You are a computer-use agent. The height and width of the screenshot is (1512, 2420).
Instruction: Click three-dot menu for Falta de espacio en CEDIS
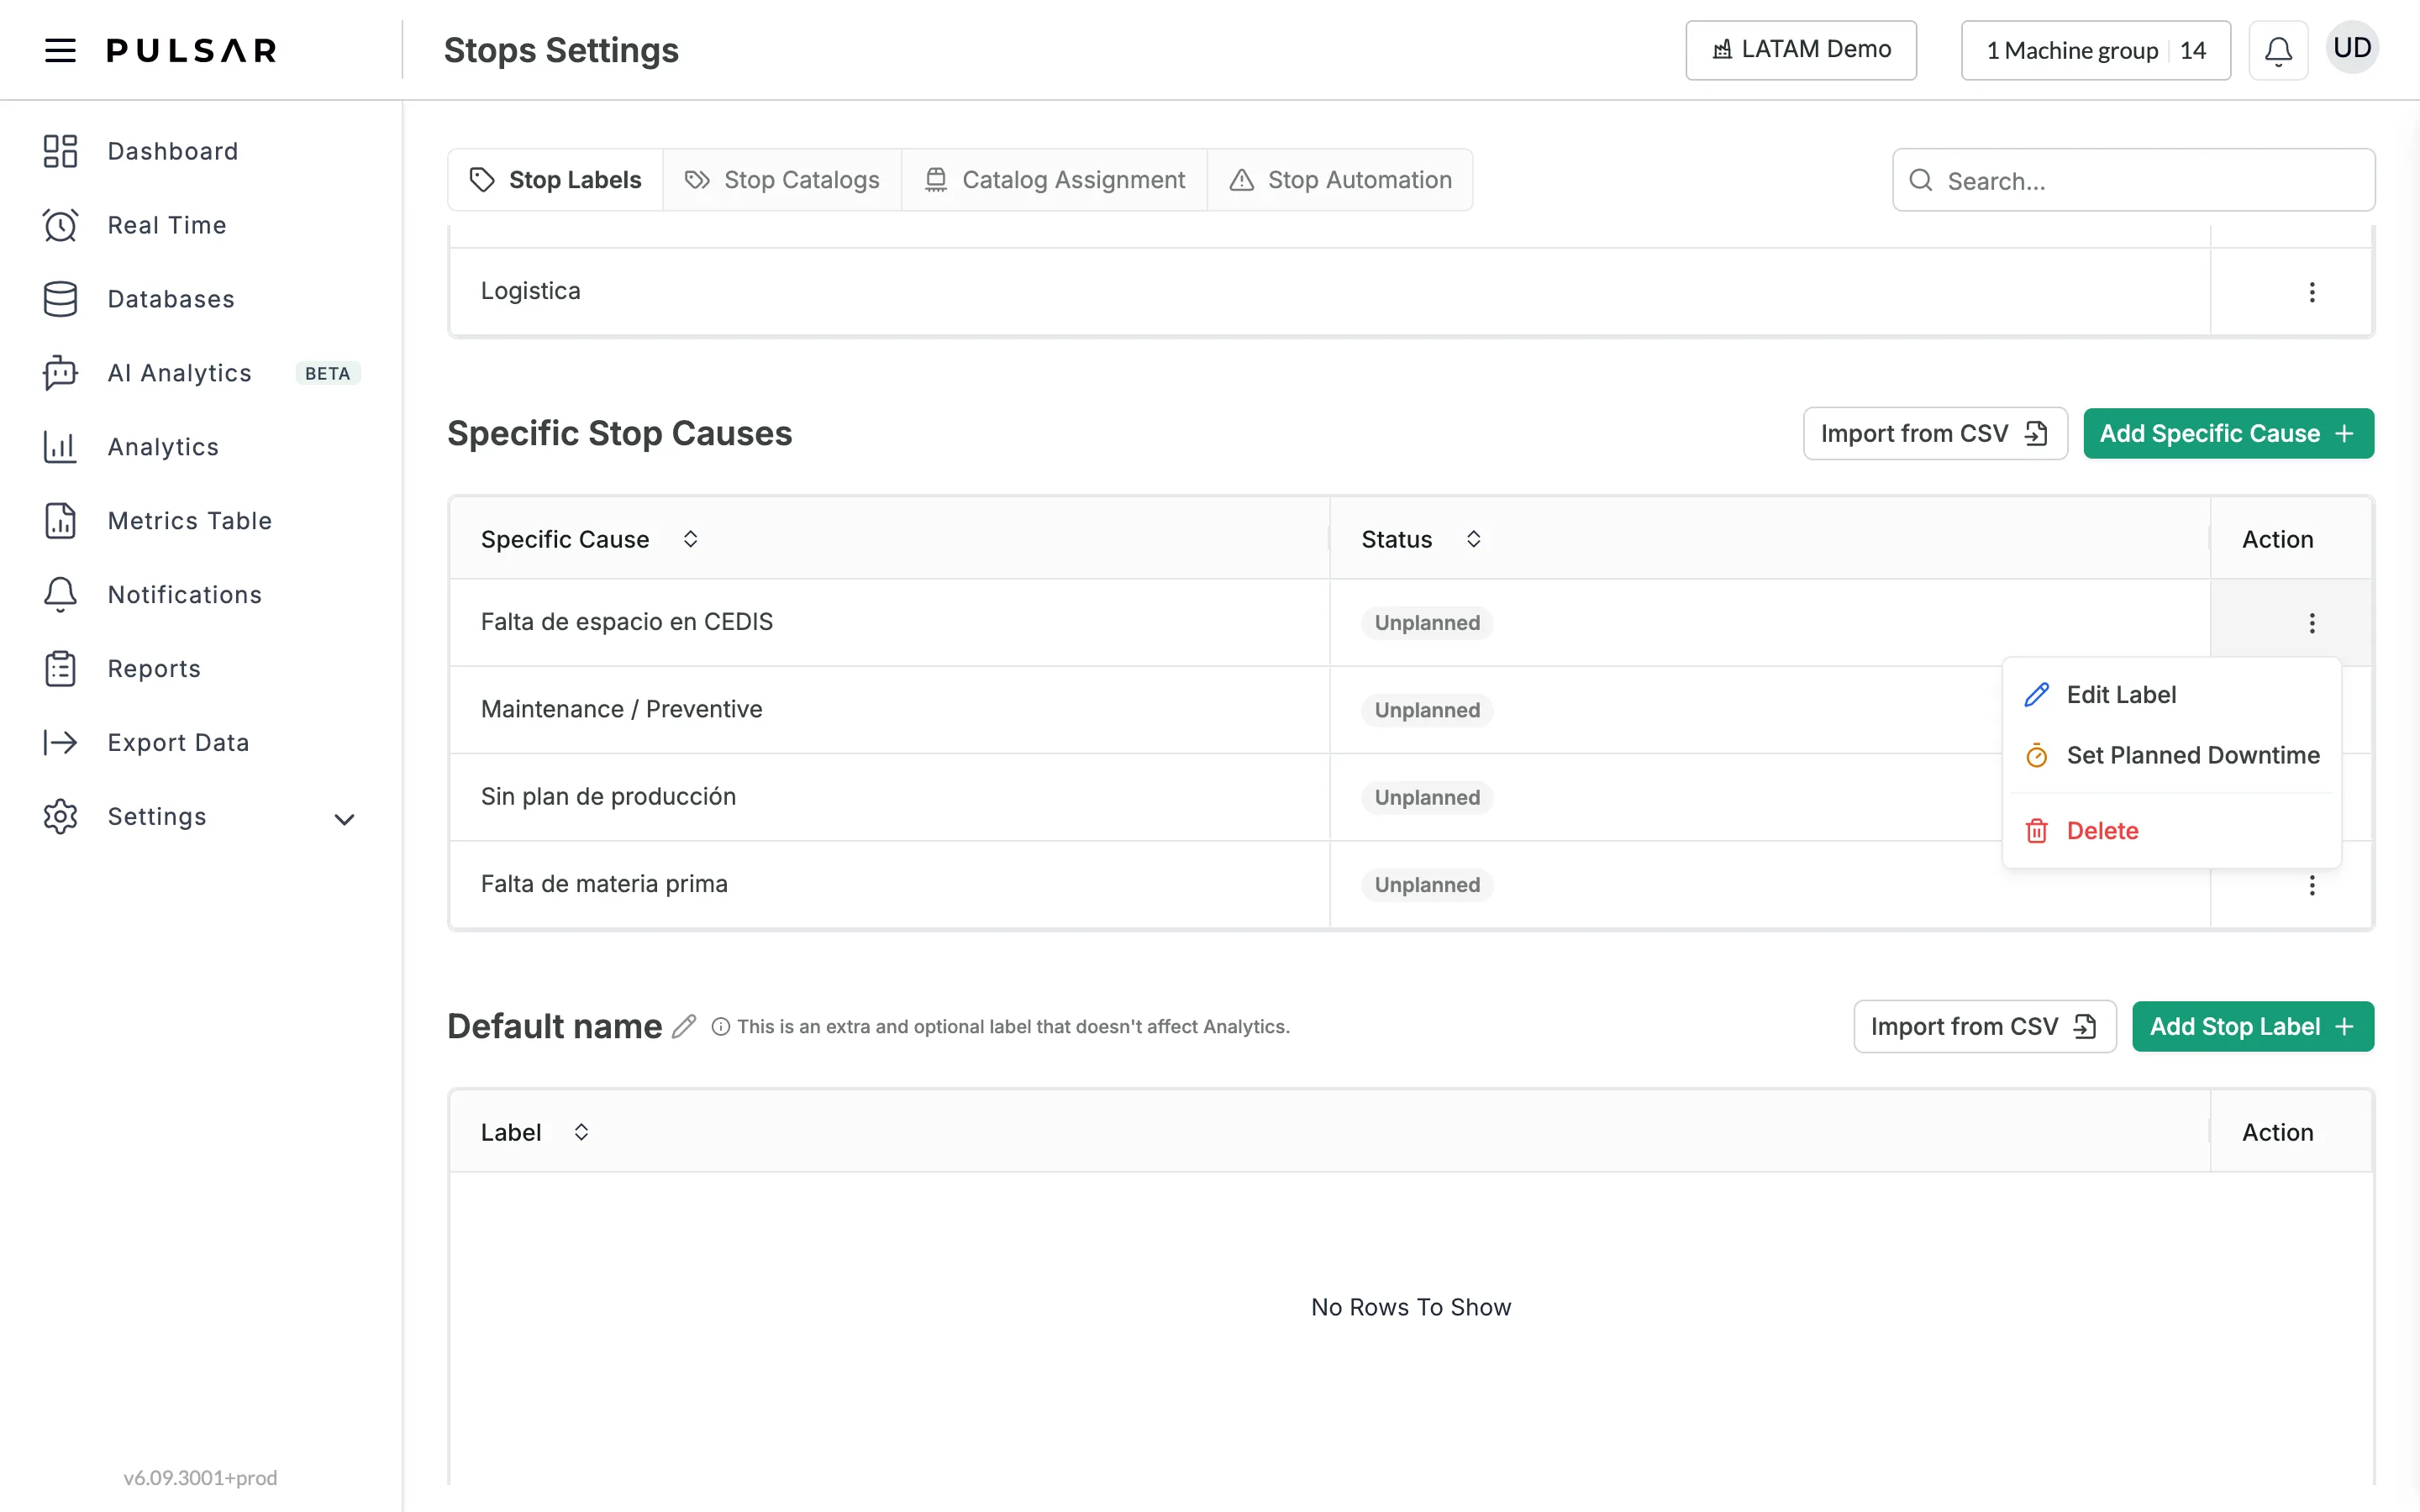[x=2312, y=623]
